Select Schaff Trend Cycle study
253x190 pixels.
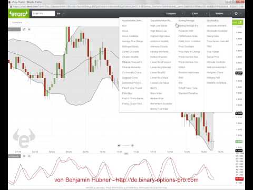coord(188,88)
